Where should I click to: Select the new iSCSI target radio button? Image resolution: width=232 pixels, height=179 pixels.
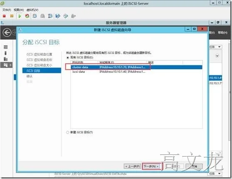click(67, 132)
